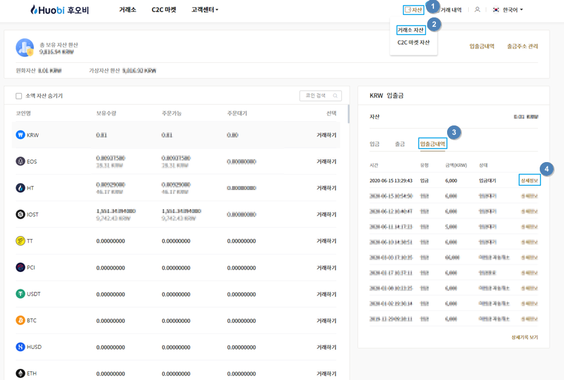
Task: Open 거래 내역 in header
Action: pos(451,10)
